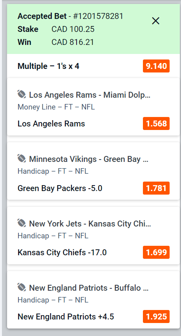Close the accepted bet notification
The height and width of the screenshot is (336, 181).
(x=155, y=21)
